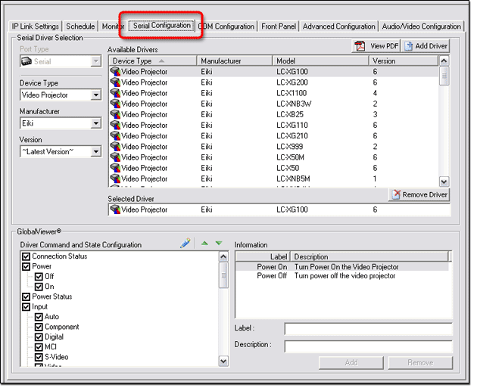The image size is (477, 391).
Task: Click the projector icon in the Selected Driver row
Action: 115,210
